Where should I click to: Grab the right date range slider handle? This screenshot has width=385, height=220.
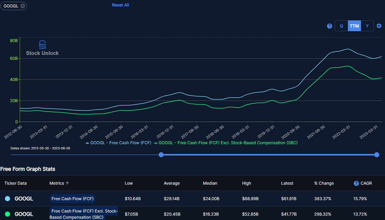pyautogui.click(x=377, y=155)
